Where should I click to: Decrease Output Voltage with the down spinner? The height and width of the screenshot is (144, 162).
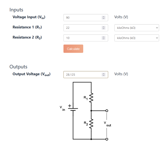[x=103, y=76]
